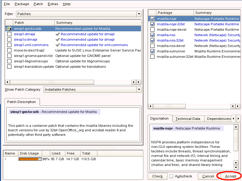Viewport: 242px width, 181px height.
Task: Click the Free column header in disk table
Action: tap(73, 153)
